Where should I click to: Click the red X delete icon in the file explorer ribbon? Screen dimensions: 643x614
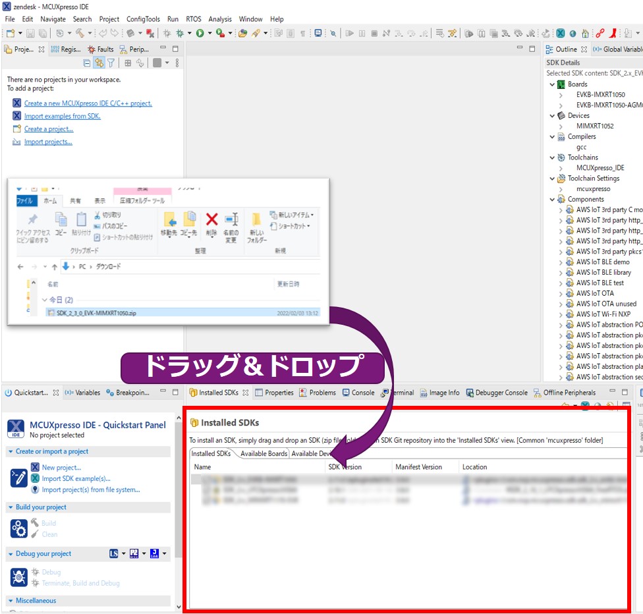click(211, 219)
